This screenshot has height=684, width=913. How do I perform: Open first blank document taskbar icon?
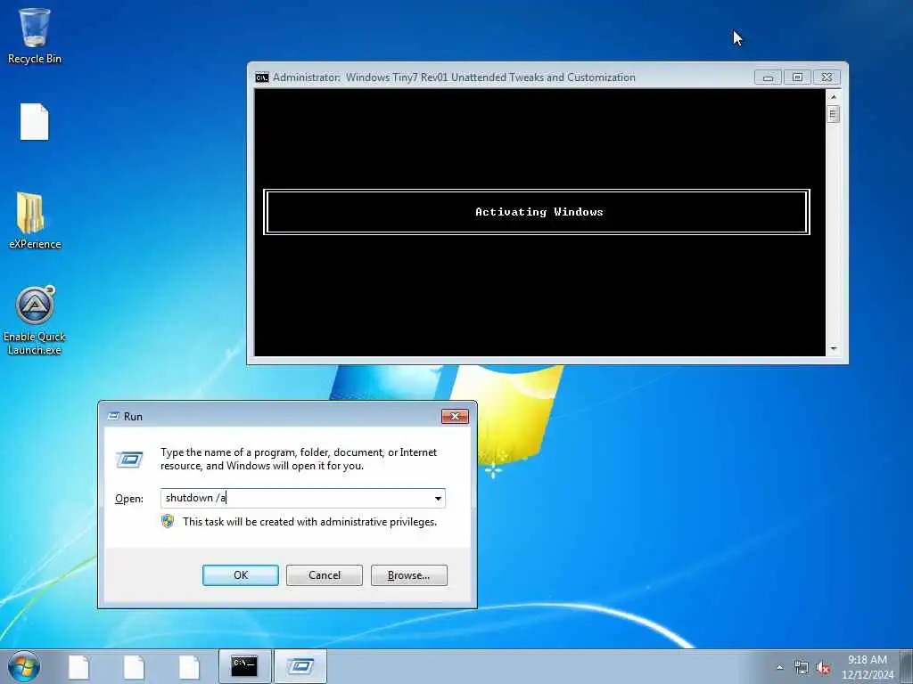pyautogui.click(x=78, y=666)
